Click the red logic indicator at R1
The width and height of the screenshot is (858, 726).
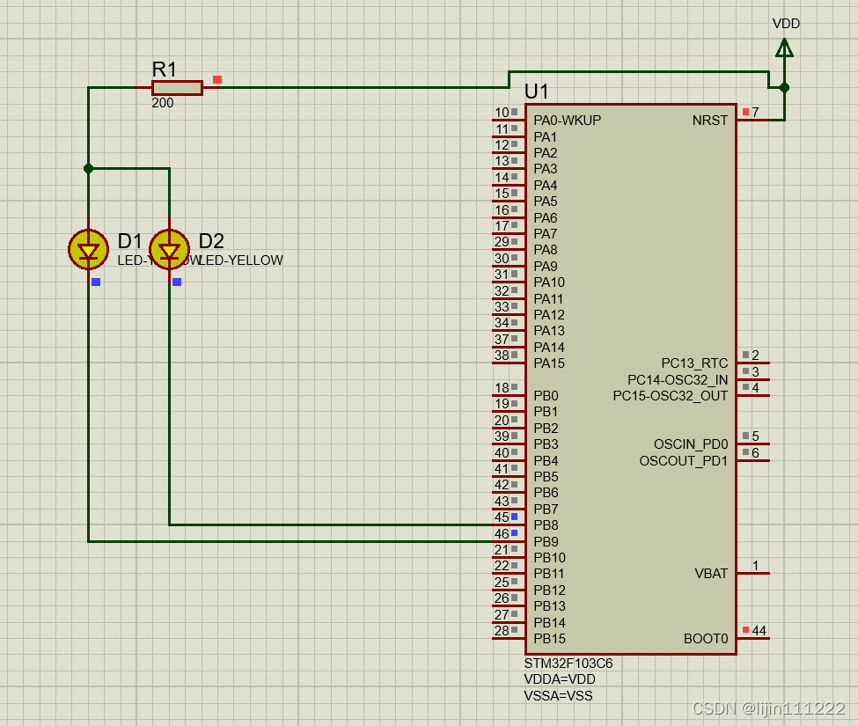(x=217, y=80)
